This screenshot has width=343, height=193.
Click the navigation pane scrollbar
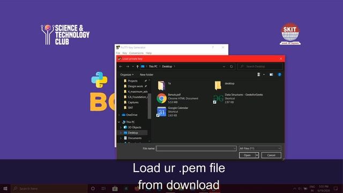coord(150,106)
